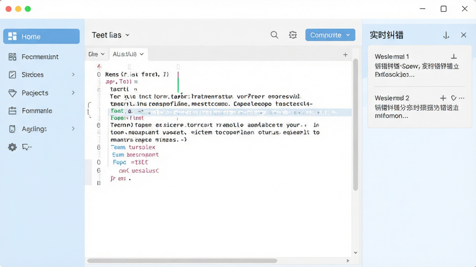Open the gear settings at the sidebar bottom
476x267 pixels.
13,147
